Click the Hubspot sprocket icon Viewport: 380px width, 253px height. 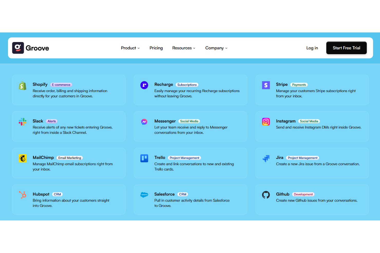coord(22,195)
